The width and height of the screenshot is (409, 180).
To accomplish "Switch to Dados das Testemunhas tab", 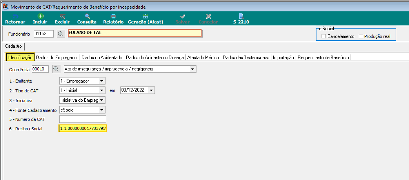I will (246, 58).
